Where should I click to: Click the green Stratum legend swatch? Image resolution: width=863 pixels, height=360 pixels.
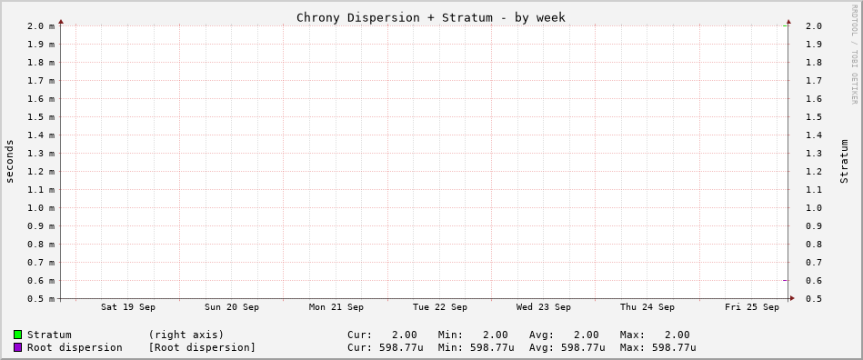pyautogui.click(x=17, y=335)
